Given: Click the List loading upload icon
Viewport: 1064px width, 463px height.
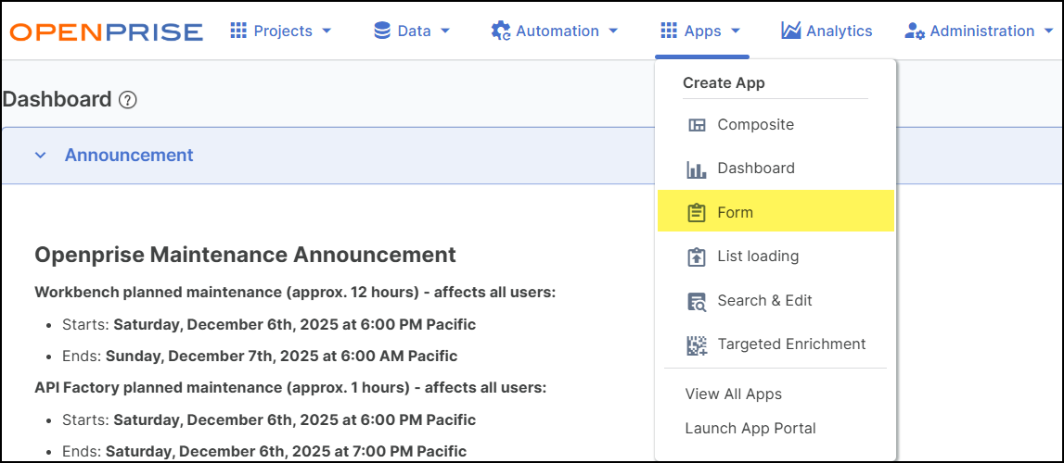Looking at the screenshot, I should (697, 257).
